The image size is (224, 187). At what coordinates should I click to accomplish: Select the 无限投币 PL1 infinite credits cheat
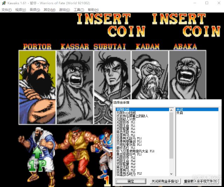(142, 122)
